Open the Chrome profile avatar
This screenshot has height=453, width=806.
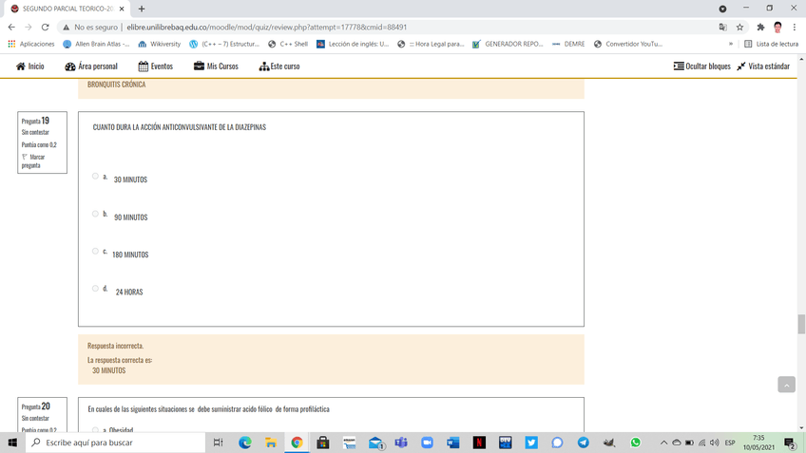click(777, 28)
